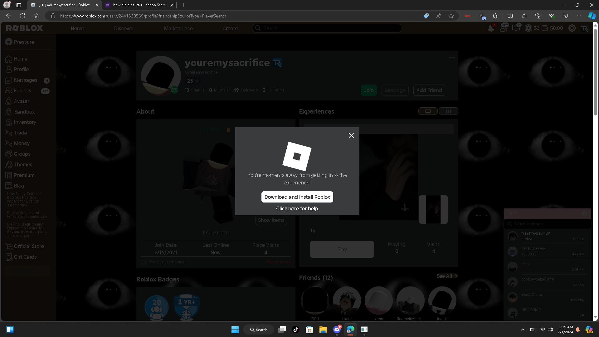Open the browser Extensions puzzle icon
This screenshot has width=599, height=337.
tap(495, 16)
